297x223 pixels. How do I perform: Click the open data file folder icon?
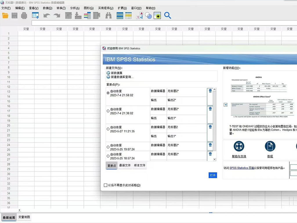point(5,16)
